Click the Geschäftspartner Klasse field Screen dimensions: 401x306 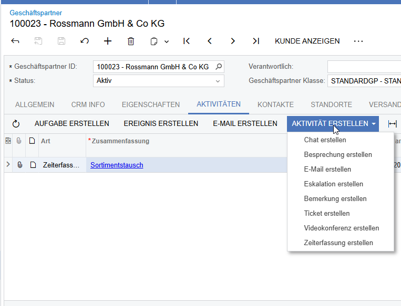[x=364, y=81]
